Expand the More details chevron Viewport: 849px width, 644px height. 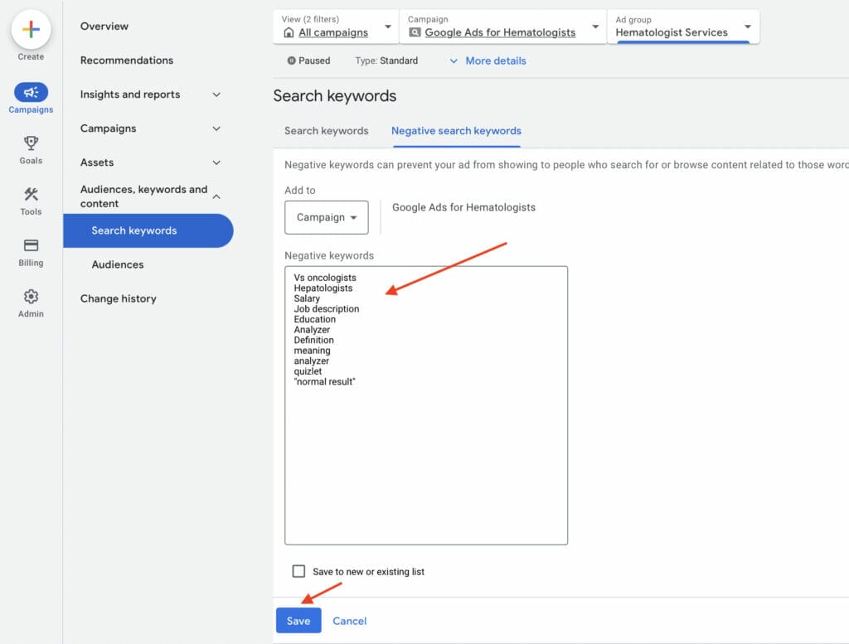(454, 61)
